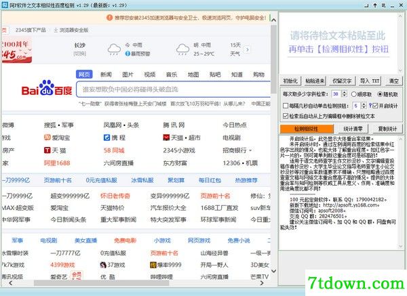Click the text paste area for 待检文本
The height and width of the screenshot is (296, 407).
338,43
